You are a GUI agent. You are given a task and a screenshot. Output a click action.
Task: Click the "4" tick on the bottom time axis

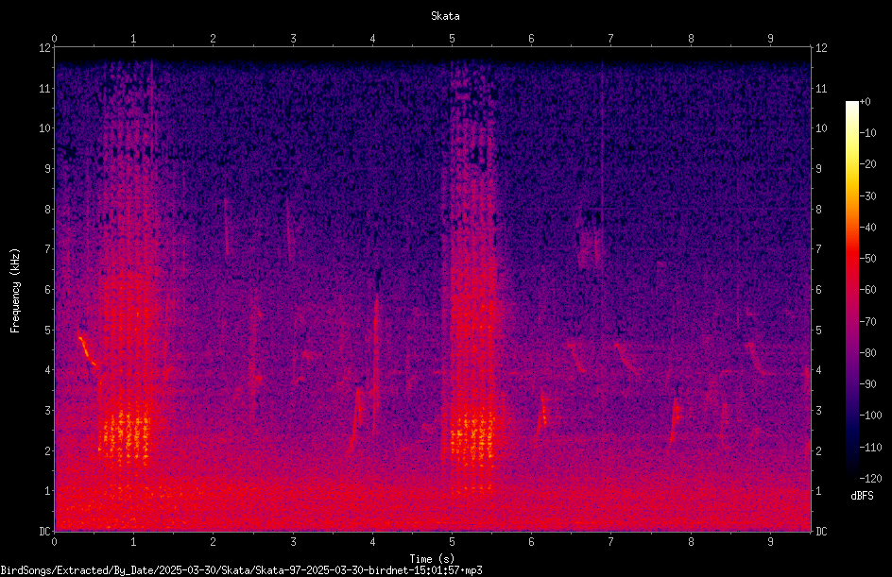click(x=372, y=542)
